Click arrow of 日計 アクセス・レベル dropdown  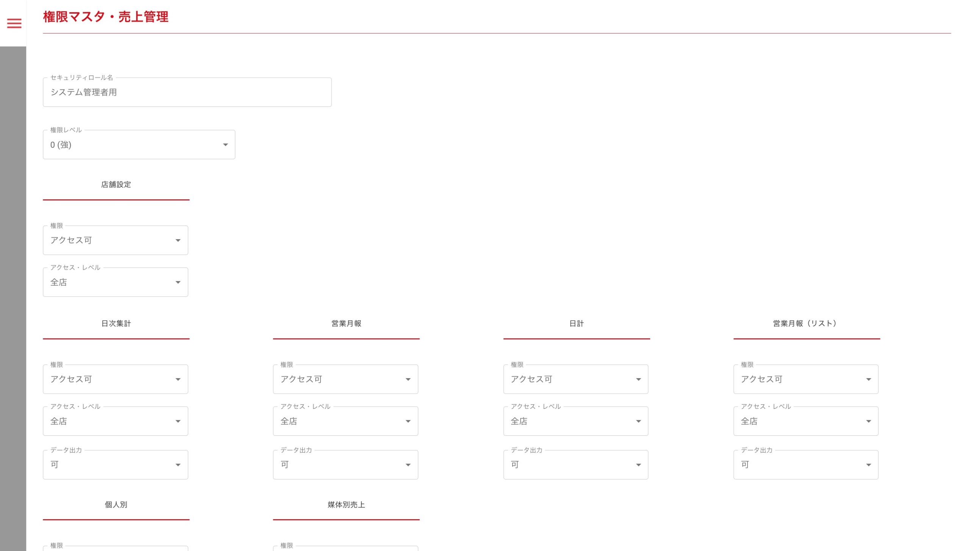click(638, 421)
